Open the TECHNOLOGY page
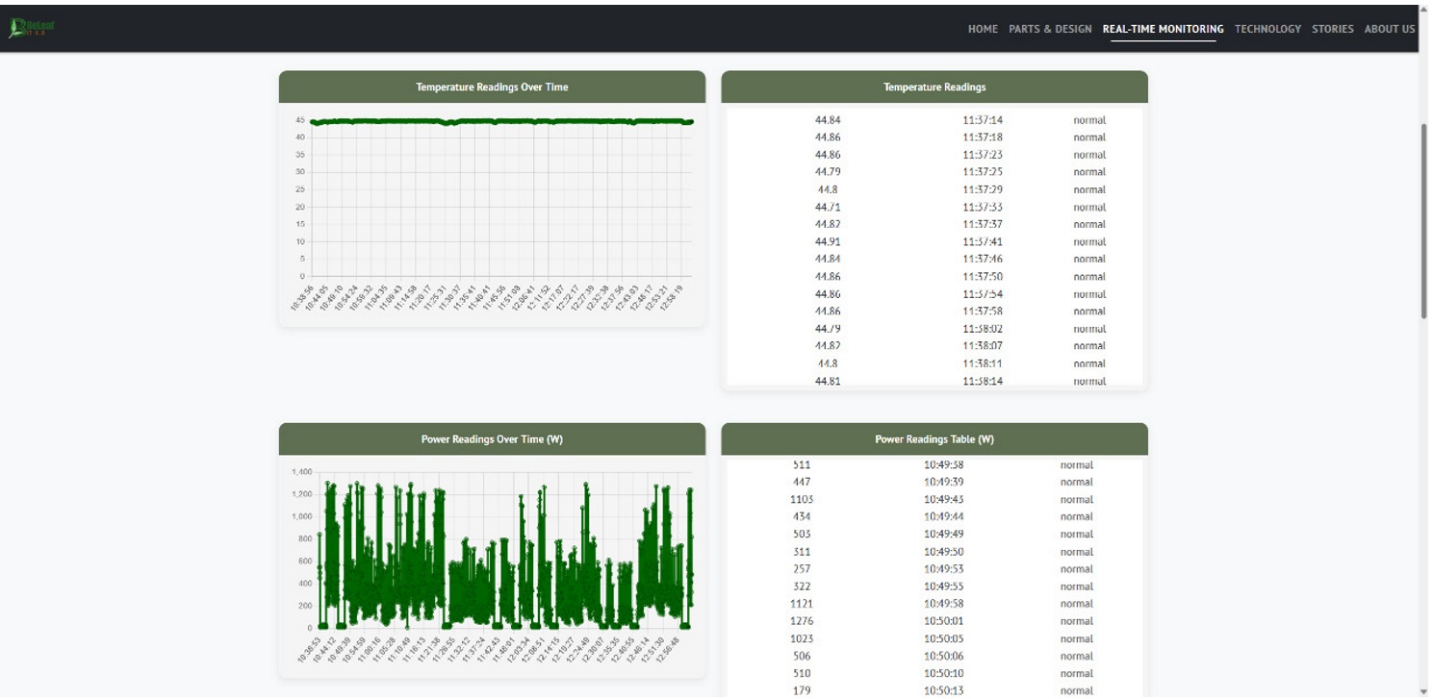The width and height of the screenshot is (1432, 699). click(1266, 29)
